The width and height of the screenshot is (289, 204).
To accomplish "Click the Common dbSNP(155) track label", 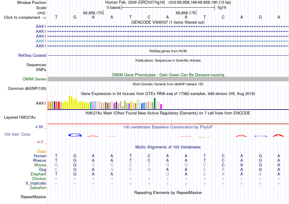I will (27, 88).
